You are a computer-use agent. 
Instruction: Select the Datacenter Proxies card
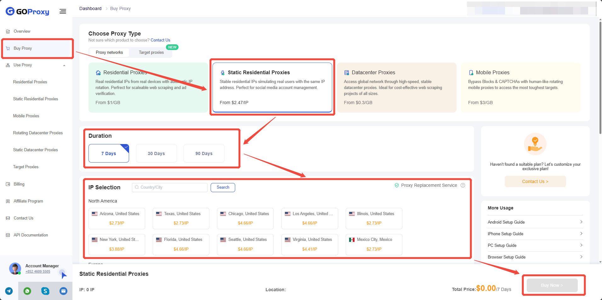[397, 87]
